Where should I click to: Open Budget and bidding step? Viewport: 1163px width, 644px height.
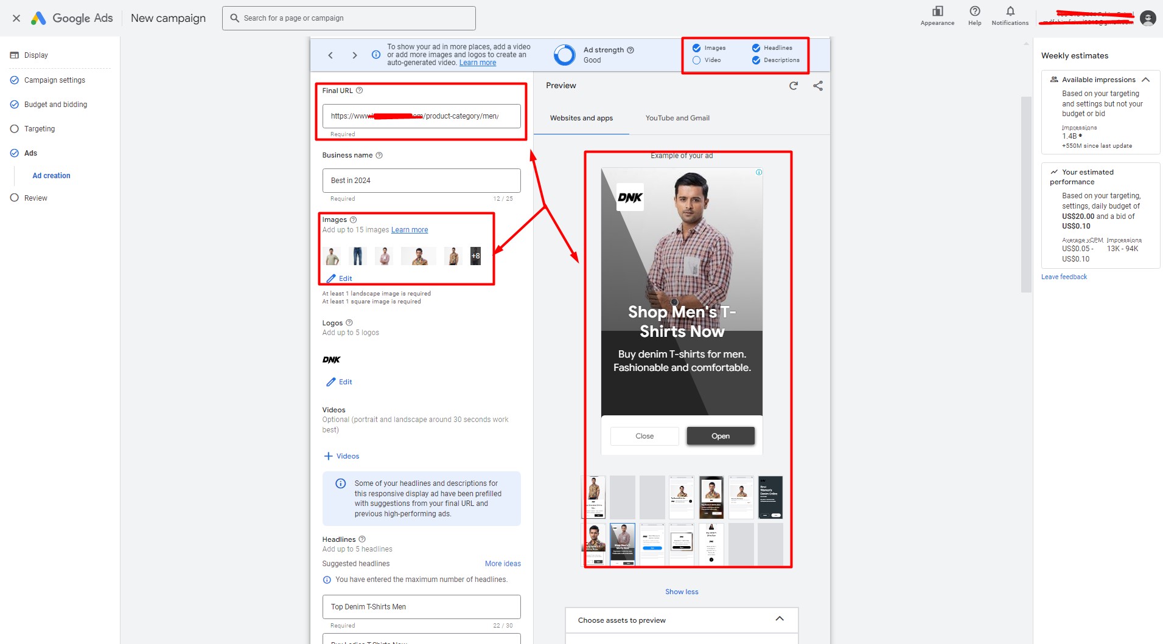(x=55, y=105)
